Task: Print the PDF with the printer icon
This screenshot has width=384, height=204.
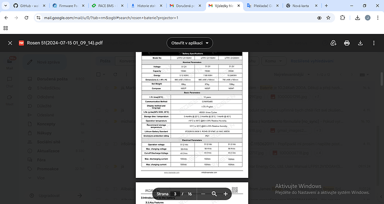Action: pyautogui.click(x=347, y=43)
